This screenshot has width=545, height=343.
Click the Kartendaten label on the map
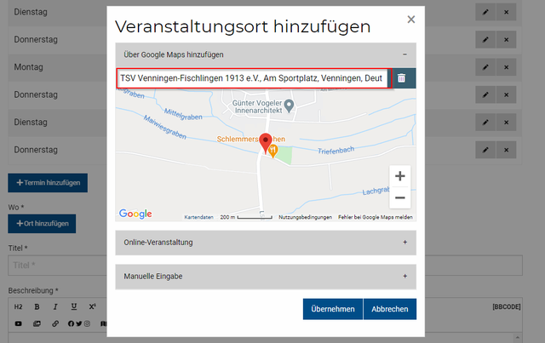coord(198,217)
